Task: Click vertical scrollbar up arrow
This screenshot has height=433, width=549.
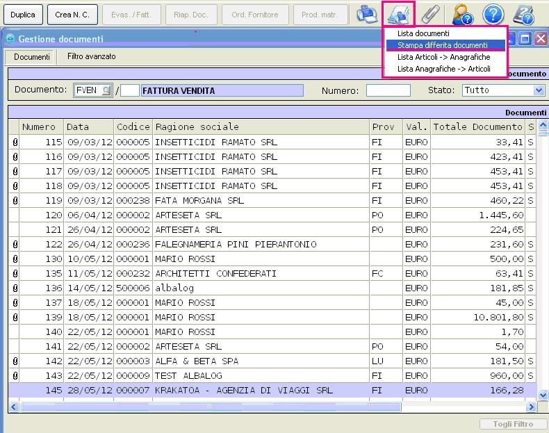Action: click(x=543, y=124)
